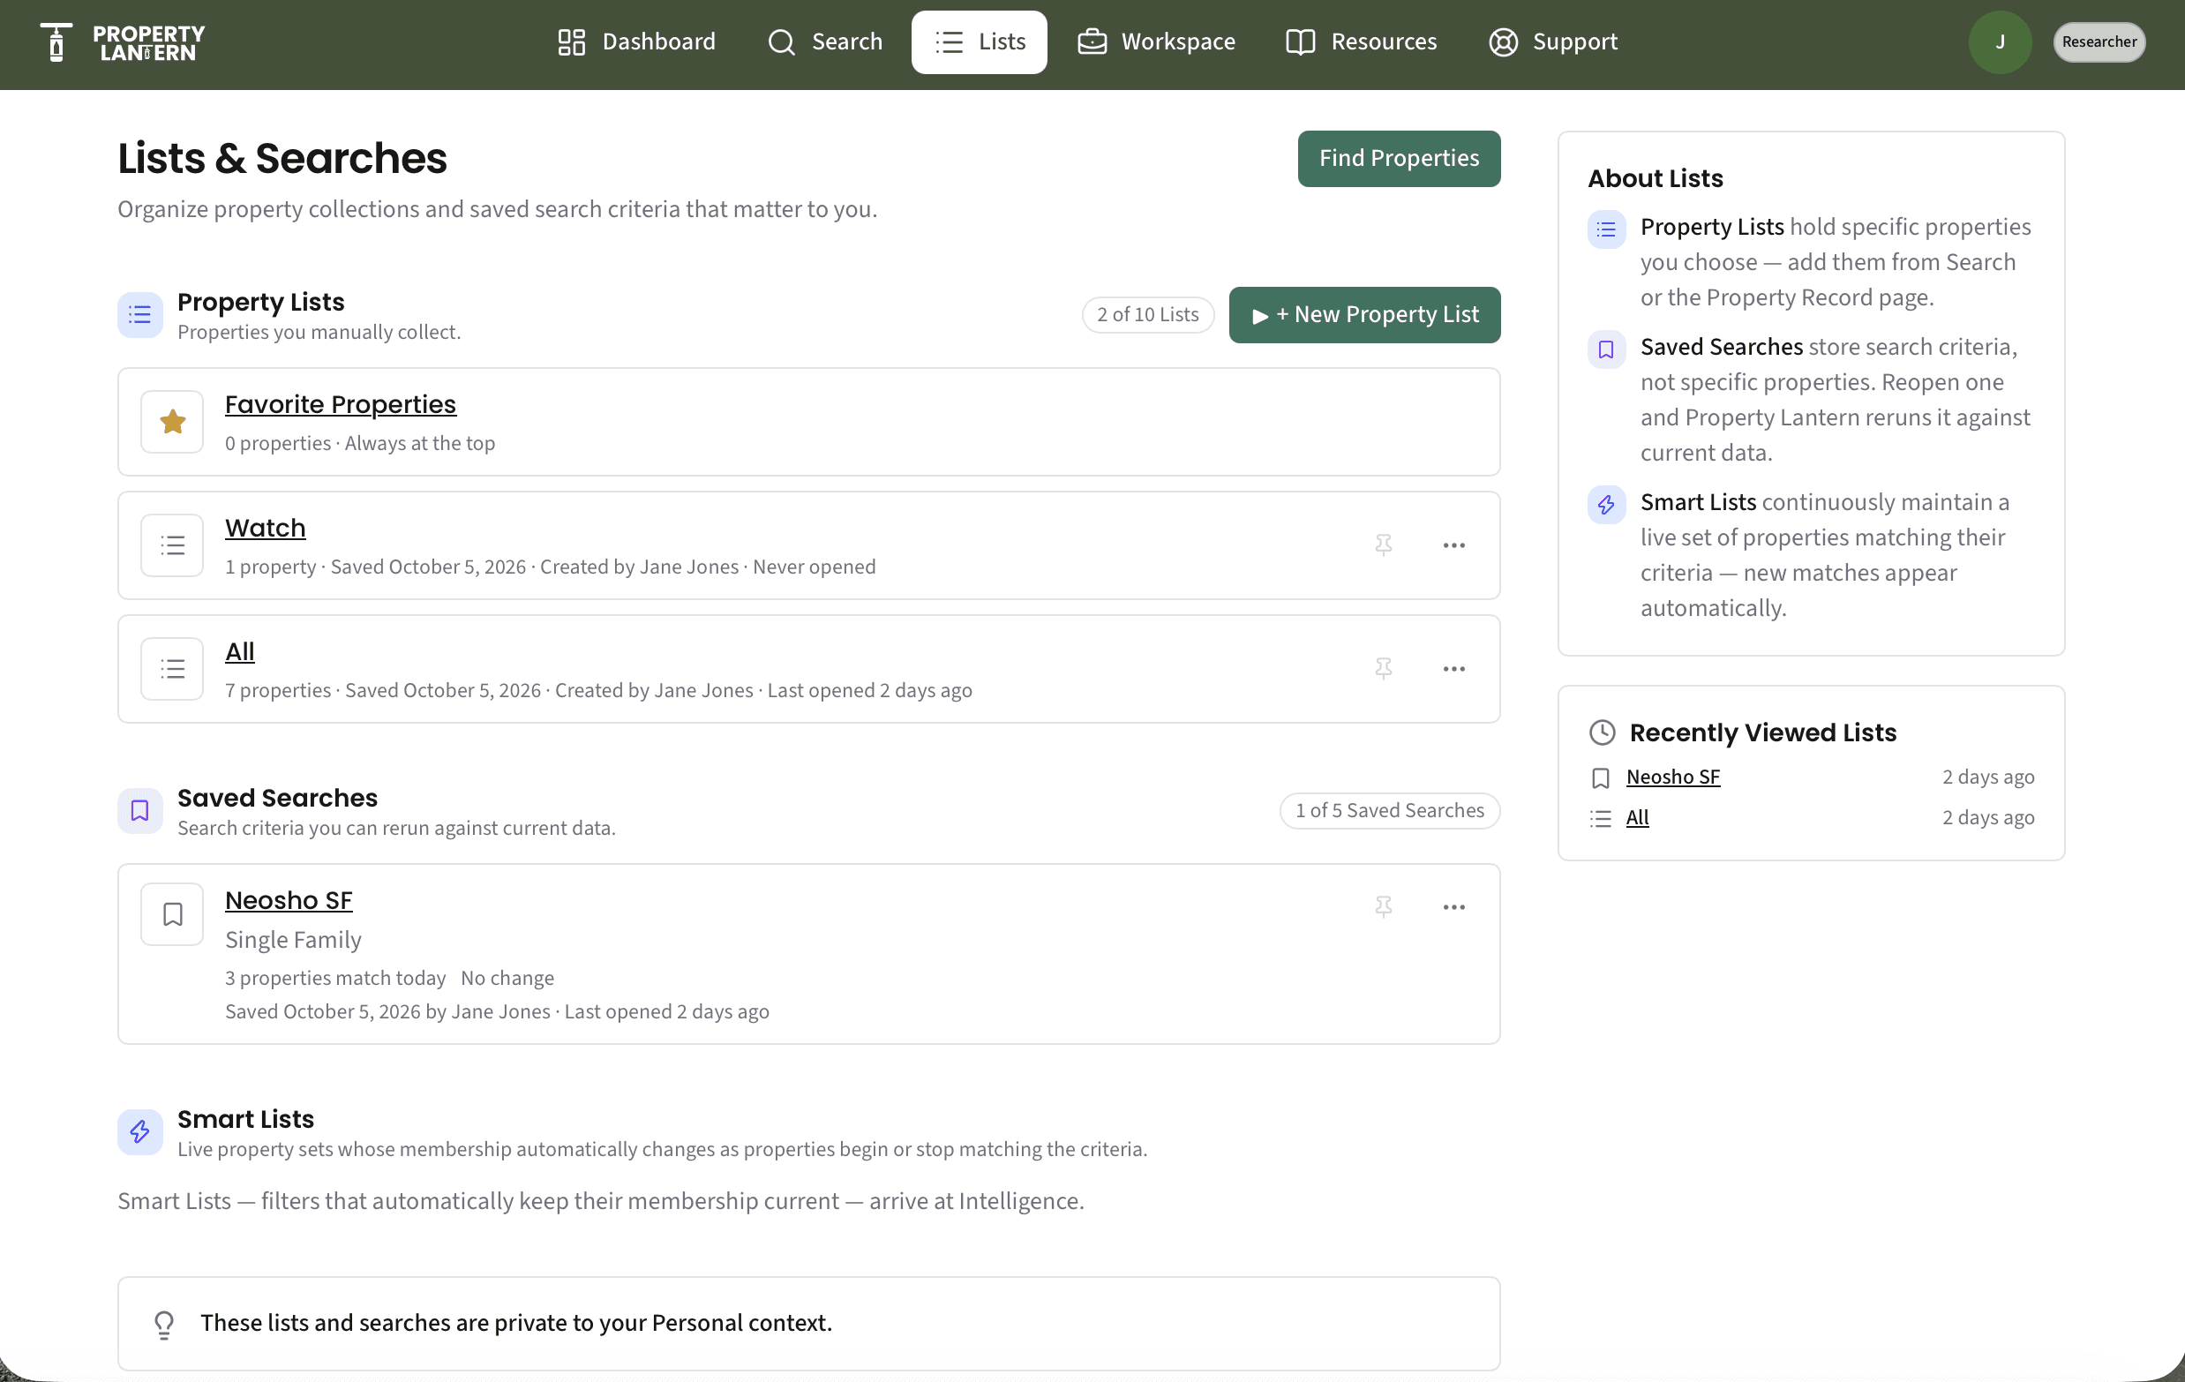The width and height of the screenshot is (2185, 1382).
Task: Pin the Watch list
Action: click(x=1383, y=545)
